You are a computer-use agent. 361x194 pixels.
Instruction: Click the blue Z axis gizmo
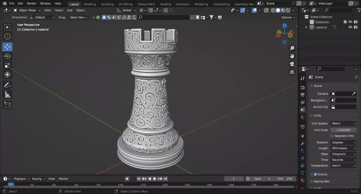point(285,26)
